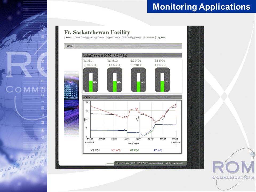Click the Monitoring Applications slide title
Image resolution: width=256 pixels, height=192 pixels.
202,7
